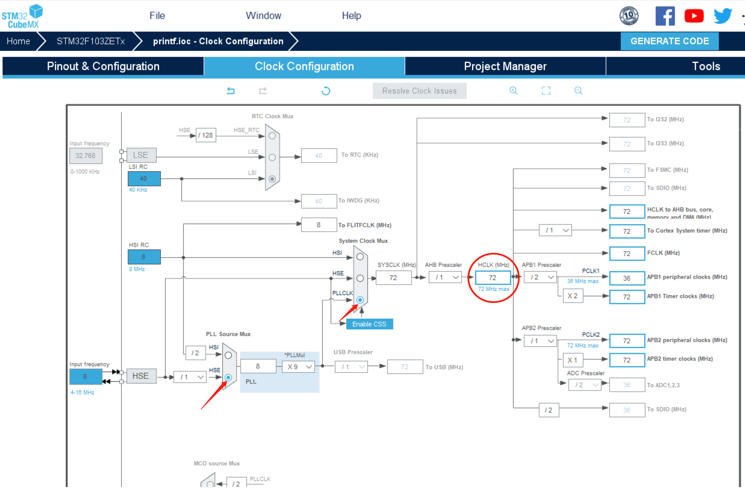This screenshot has height=490, width=745.
Task: Zoom in on clock diagram
Action: tap(513, 90)
